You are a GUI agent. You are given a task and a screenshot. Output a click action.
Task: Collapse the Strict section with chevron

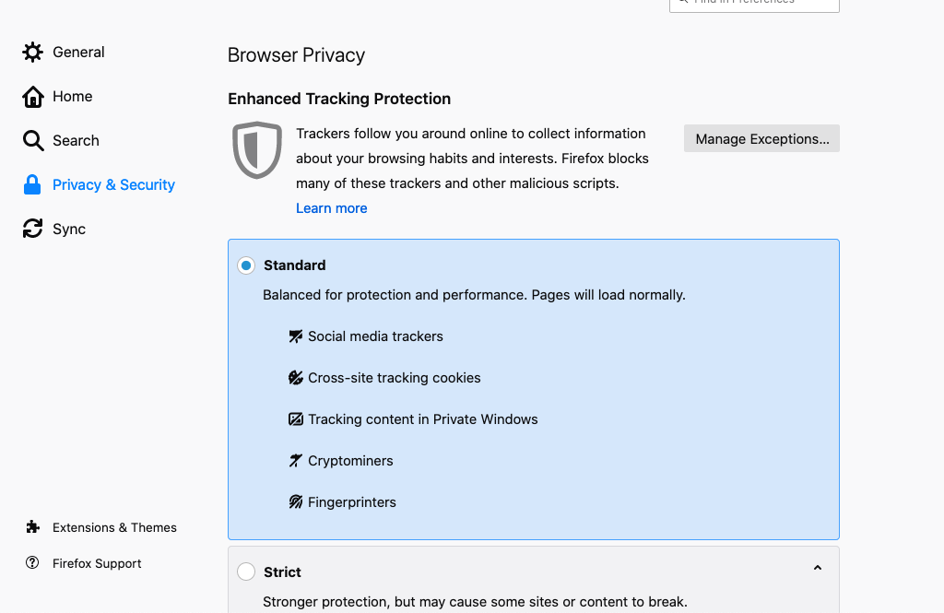tap(817, 569)
